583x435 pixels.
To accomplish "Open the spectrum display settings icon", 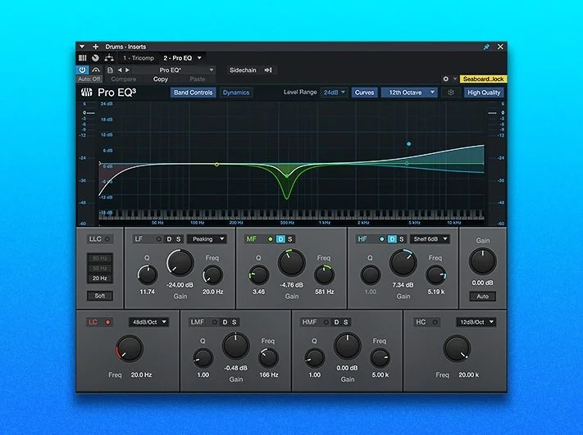I will (451, 93).
